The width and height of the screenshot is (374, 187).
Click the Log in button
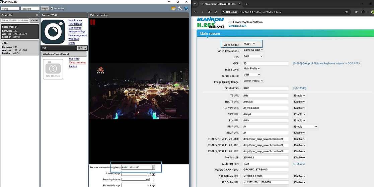(x=45, y=8)
